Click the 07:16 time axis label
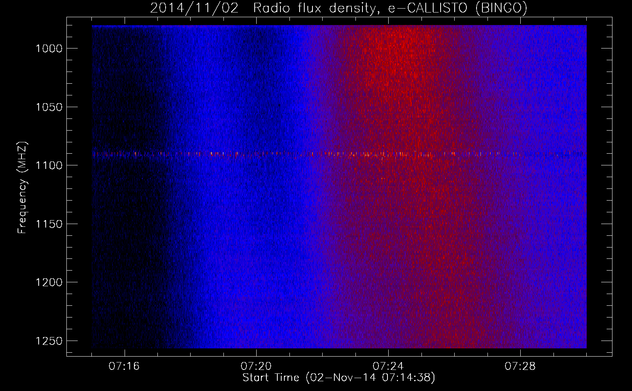This screenshot has height=391, width=632. (x=124, y=366)
